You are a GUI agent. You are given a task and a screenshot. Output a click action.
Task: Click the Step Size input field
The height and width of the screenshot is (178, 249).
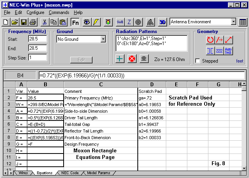(37, 58)
